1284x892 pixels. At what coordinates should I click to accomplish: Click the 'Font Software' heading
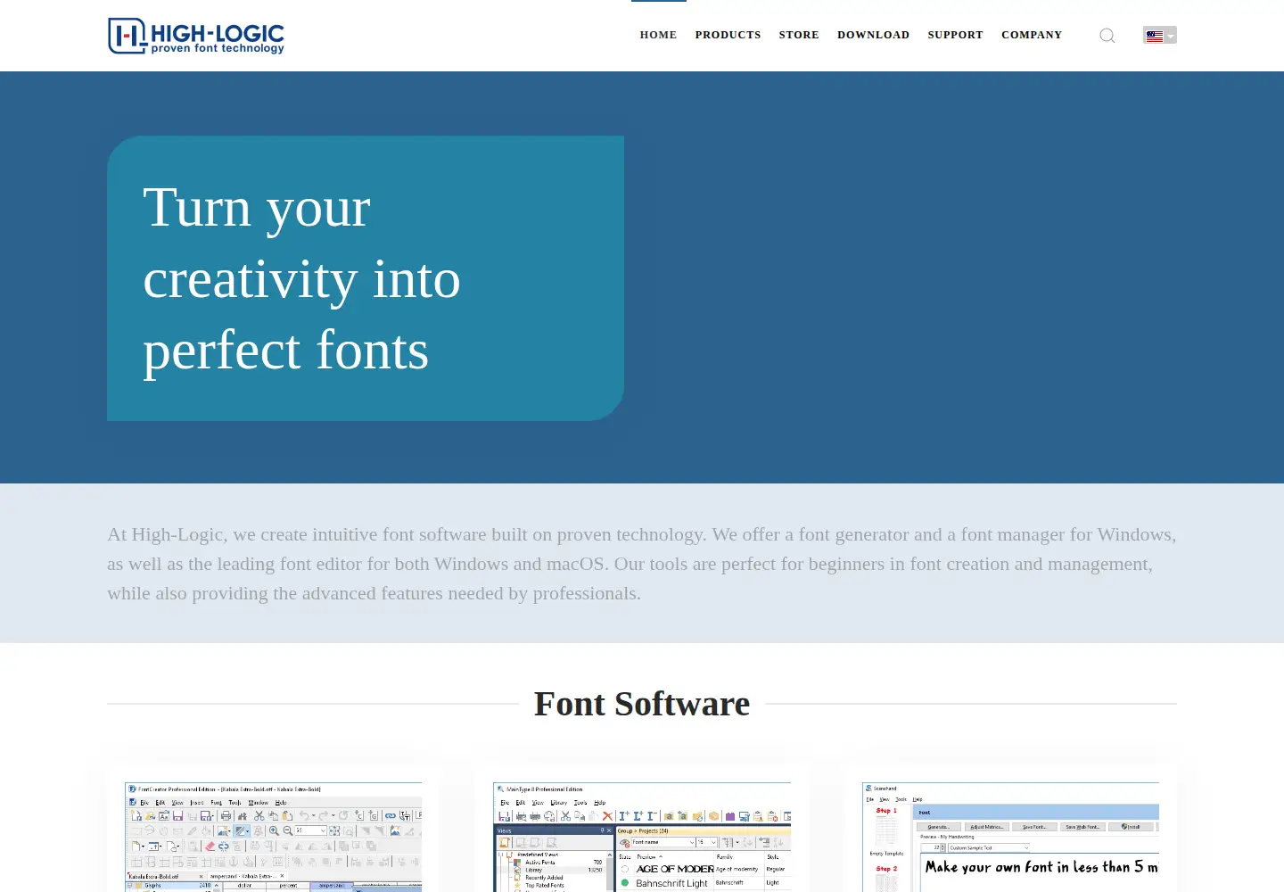click(x=642, y=704)
